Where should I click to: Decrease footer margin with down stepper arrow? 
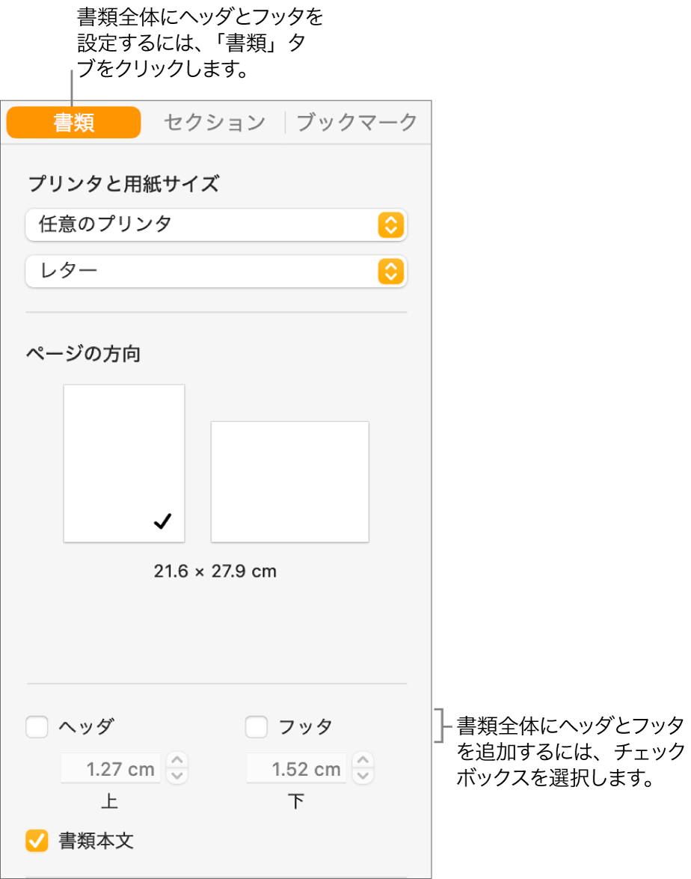click(363, 776)
